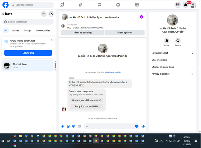Open the notifications bell with 20+ badge
The image size is (201, 148).
tap(185, 5)
